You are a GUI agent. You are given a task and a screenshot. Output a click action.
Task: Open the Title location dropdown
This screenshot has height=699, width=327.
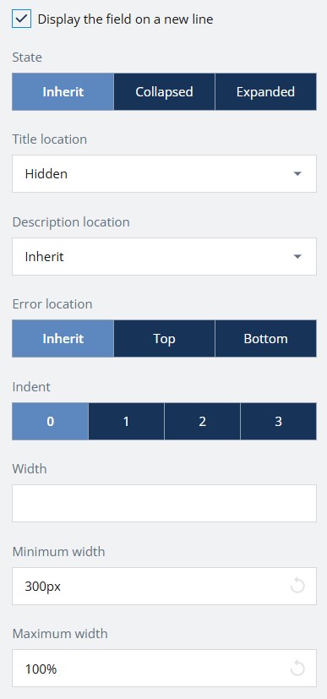[x=165, y=174]
